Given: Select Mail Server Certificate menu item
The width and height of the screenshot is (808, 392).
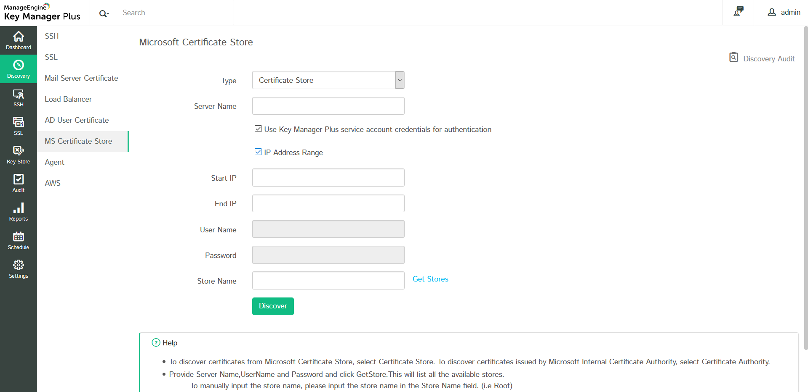Looking at the screenshot, I should point(81,78).
